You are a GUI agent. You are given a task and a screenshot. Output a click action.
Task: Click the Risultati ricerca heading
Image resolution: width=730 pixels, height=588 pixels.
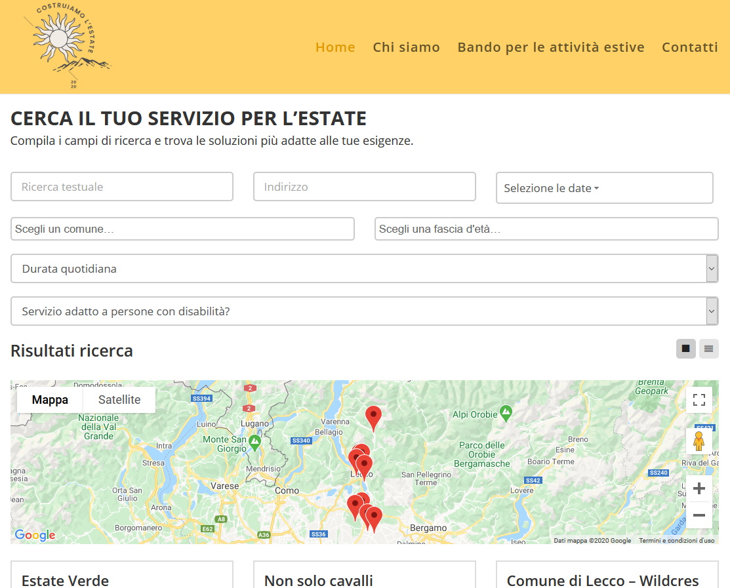pyautogui.click(x=71, y=351)
